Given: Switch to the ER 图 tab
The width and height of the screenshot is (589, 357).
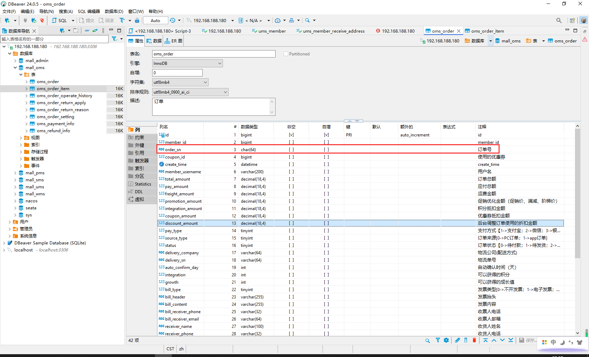Looking at the screenshot, I should pos(174,41).
